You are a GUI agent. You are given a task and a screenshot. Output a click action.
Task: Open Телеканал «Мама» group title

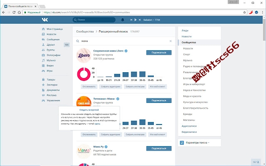[104, 99]
